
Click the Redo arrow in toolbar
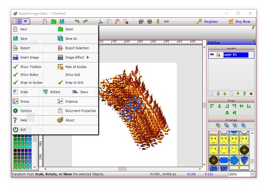pyautogui.click(x=86, y=21)
